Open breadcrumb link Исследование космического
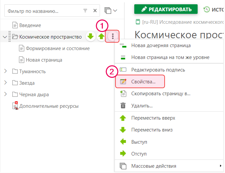The image size is (225, 173). click(x=191, y=22)
